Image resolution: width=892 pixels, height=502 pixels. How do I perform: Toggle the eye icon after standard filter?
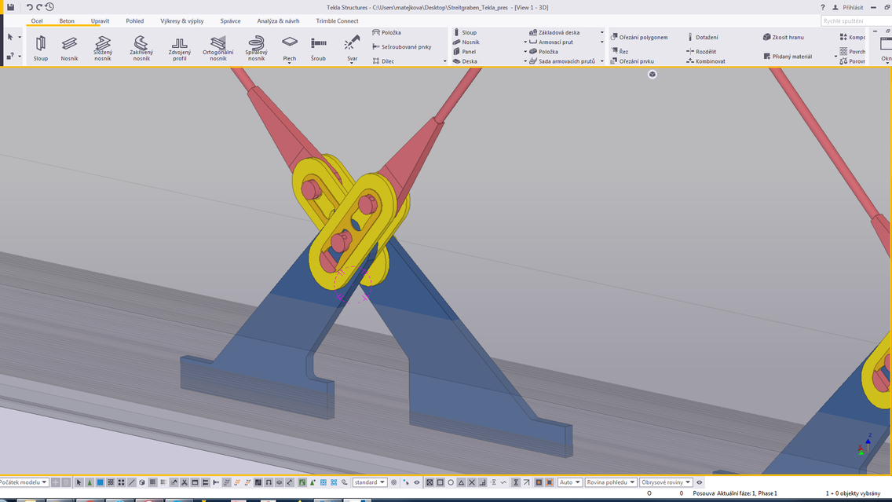[x=416, y=482]
